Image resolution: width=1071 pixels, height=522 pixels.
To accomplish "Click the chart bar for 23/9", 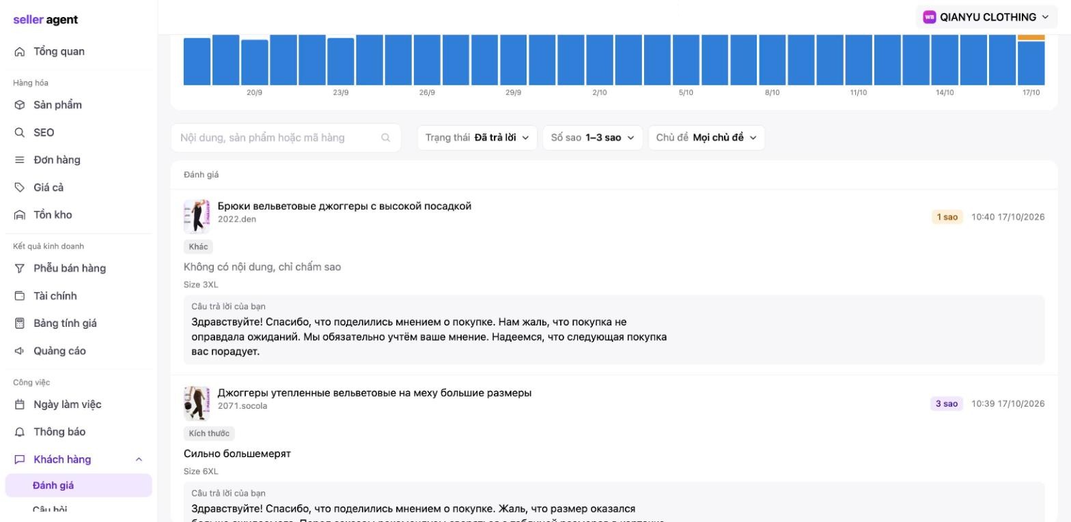I will tap(341, 61).
